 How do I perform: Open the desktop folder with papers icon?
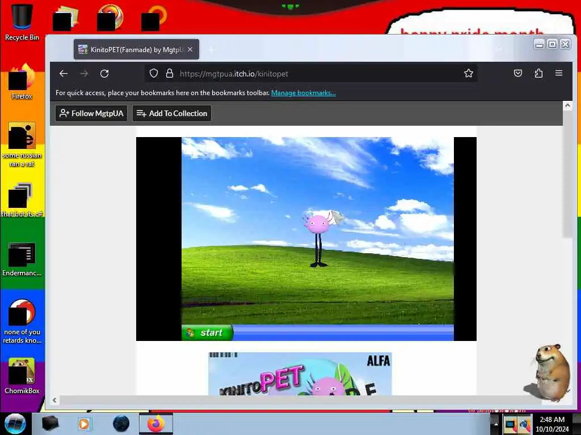[66, 18]
